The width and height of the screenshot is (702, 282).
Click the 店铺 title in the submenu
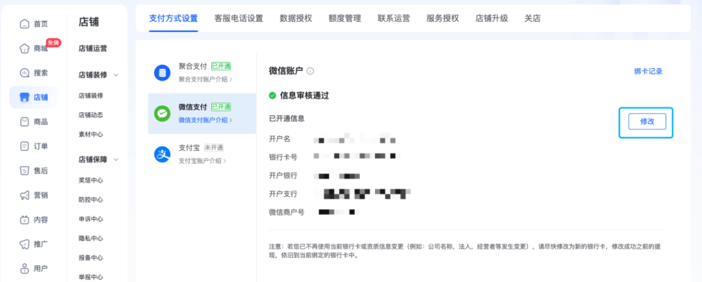(x=88, y=22)
